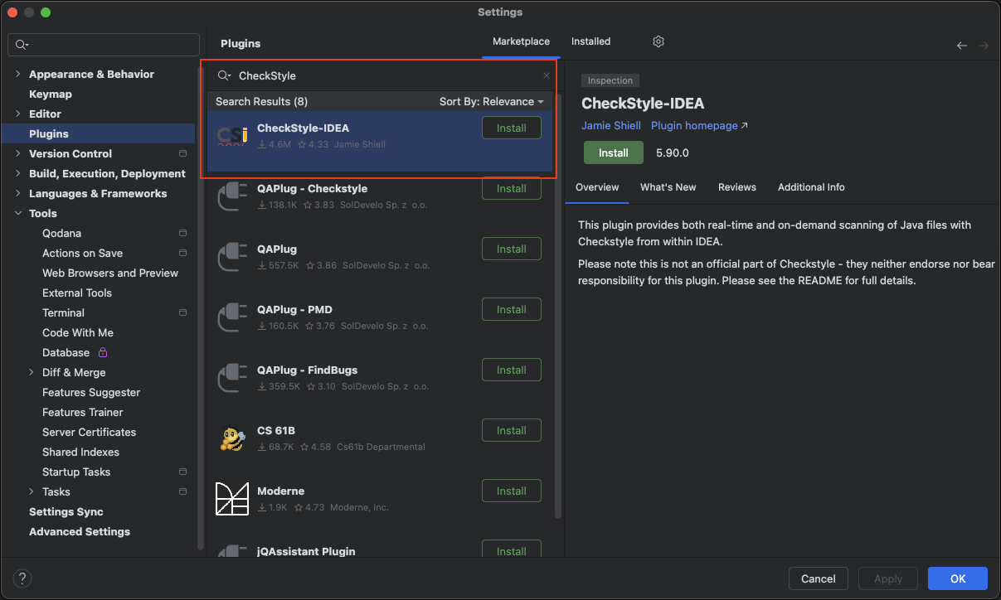1001x600 pixels.
Task: Open the What's New tab
Action: [x=668, y=187]
